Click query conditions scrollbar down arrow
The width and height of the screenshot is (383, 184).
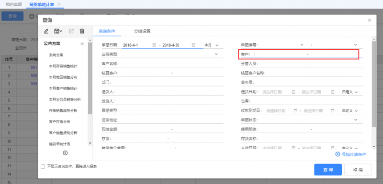(x=374, y=146)
